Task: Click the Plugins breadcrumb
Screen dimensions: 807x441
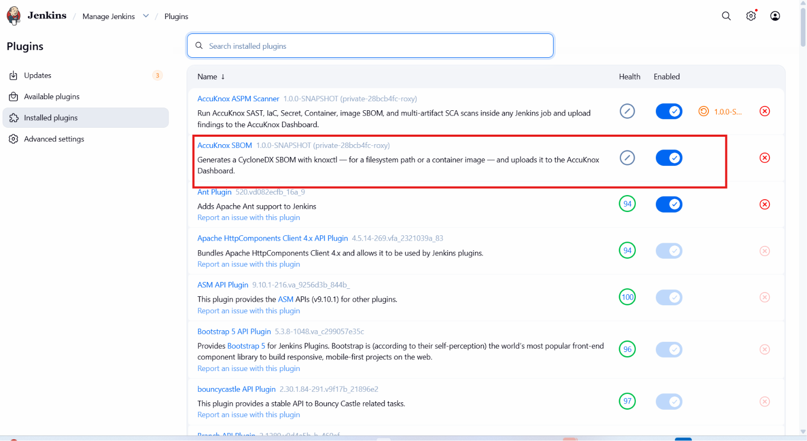Action: [176, 16]
